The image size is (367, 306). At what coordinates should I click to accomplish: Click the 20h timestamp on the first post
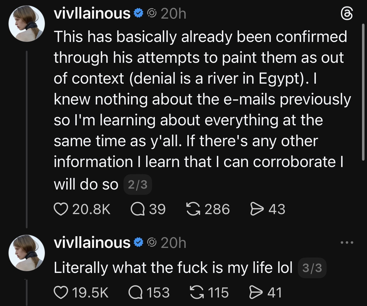pyautogui.click(x=173, y=13)
